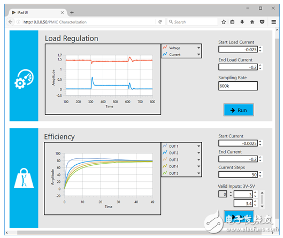Expand the Voltage plot legend dropdown
Viewport: 283px width, 238px height.
pos(198,48)
